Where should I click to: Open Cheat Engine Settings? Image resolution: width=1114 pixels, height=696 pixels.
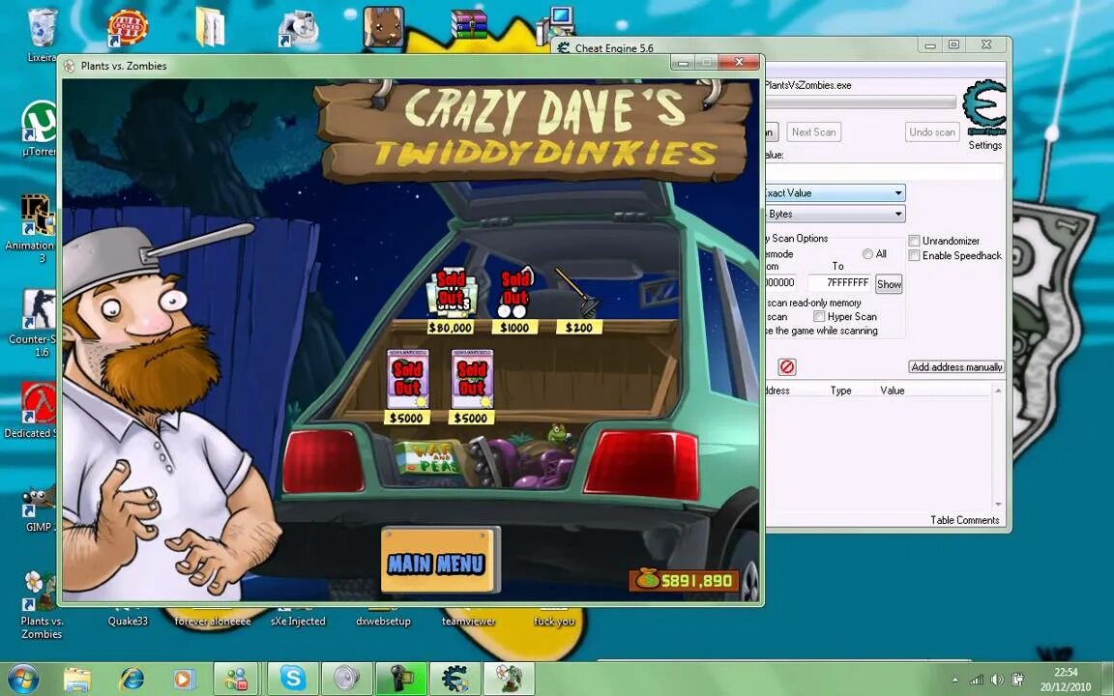(x=984, y=145)
